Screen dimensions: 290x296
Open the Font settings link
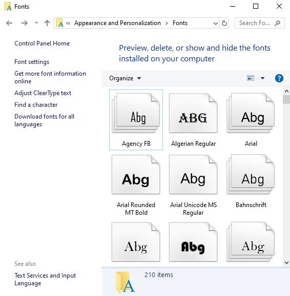click(x=32, y=62)
